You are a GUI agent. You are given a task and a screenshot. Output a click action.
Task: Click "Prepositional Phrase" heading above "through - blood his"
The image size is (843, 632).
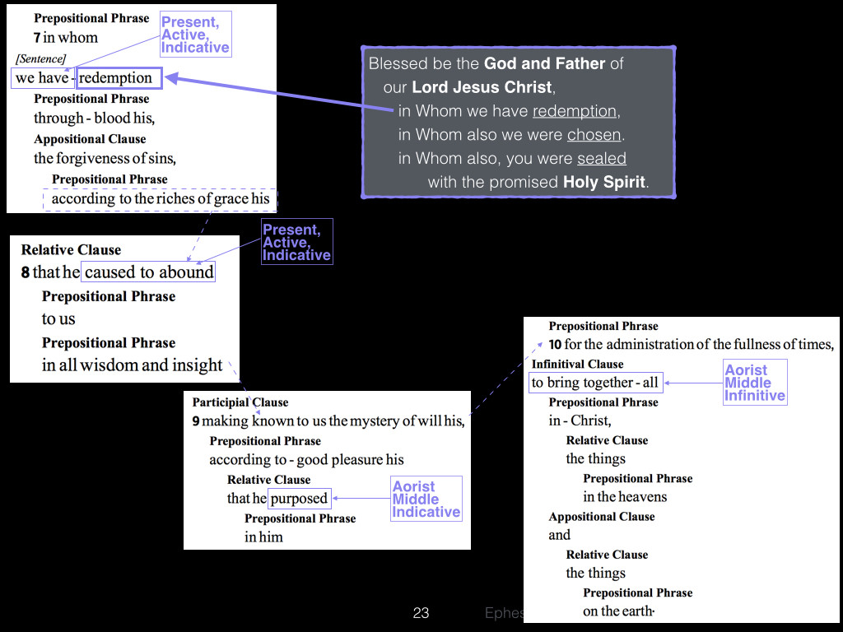[91, 99]
